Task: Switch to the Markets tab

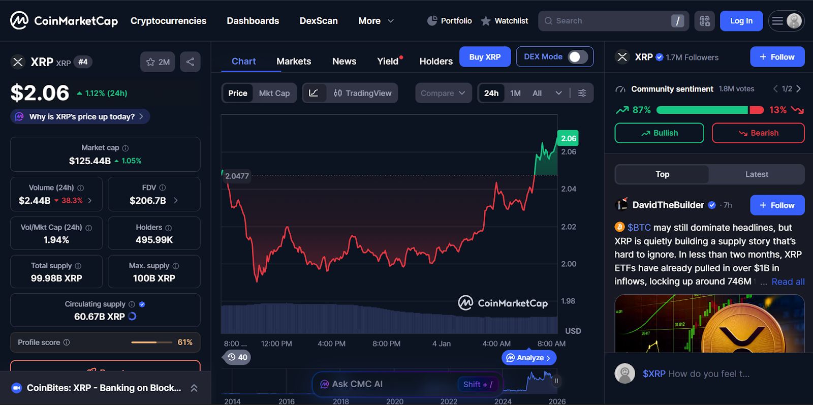Action: (294, 61)
